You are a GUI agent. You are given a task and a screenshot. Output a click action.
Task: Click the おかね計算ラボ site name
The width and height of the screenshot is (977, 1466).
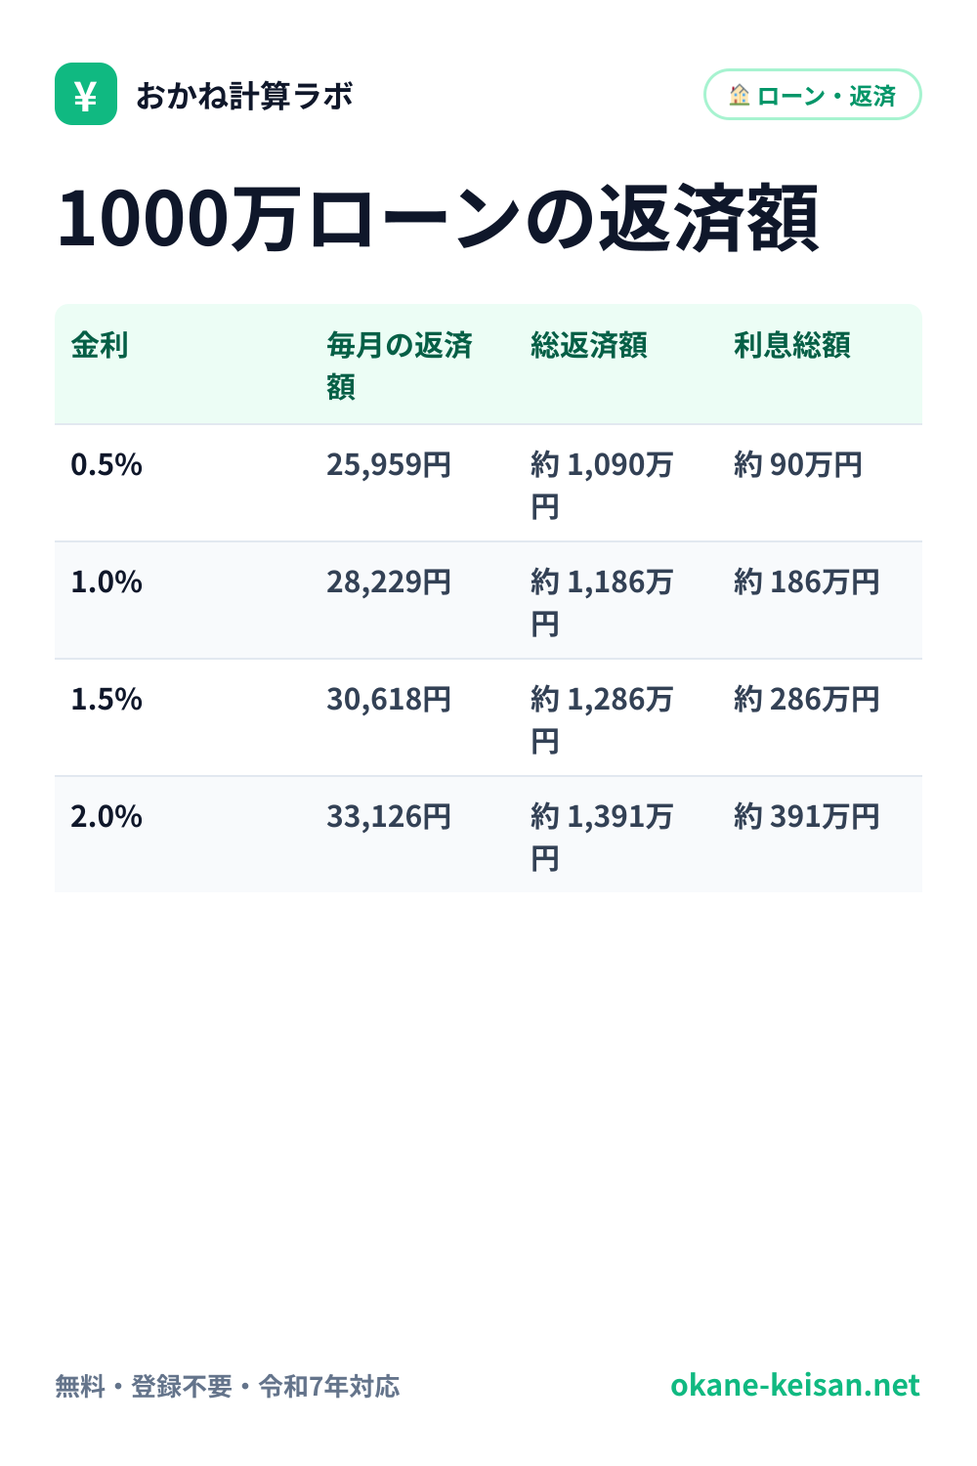[244, 95]
